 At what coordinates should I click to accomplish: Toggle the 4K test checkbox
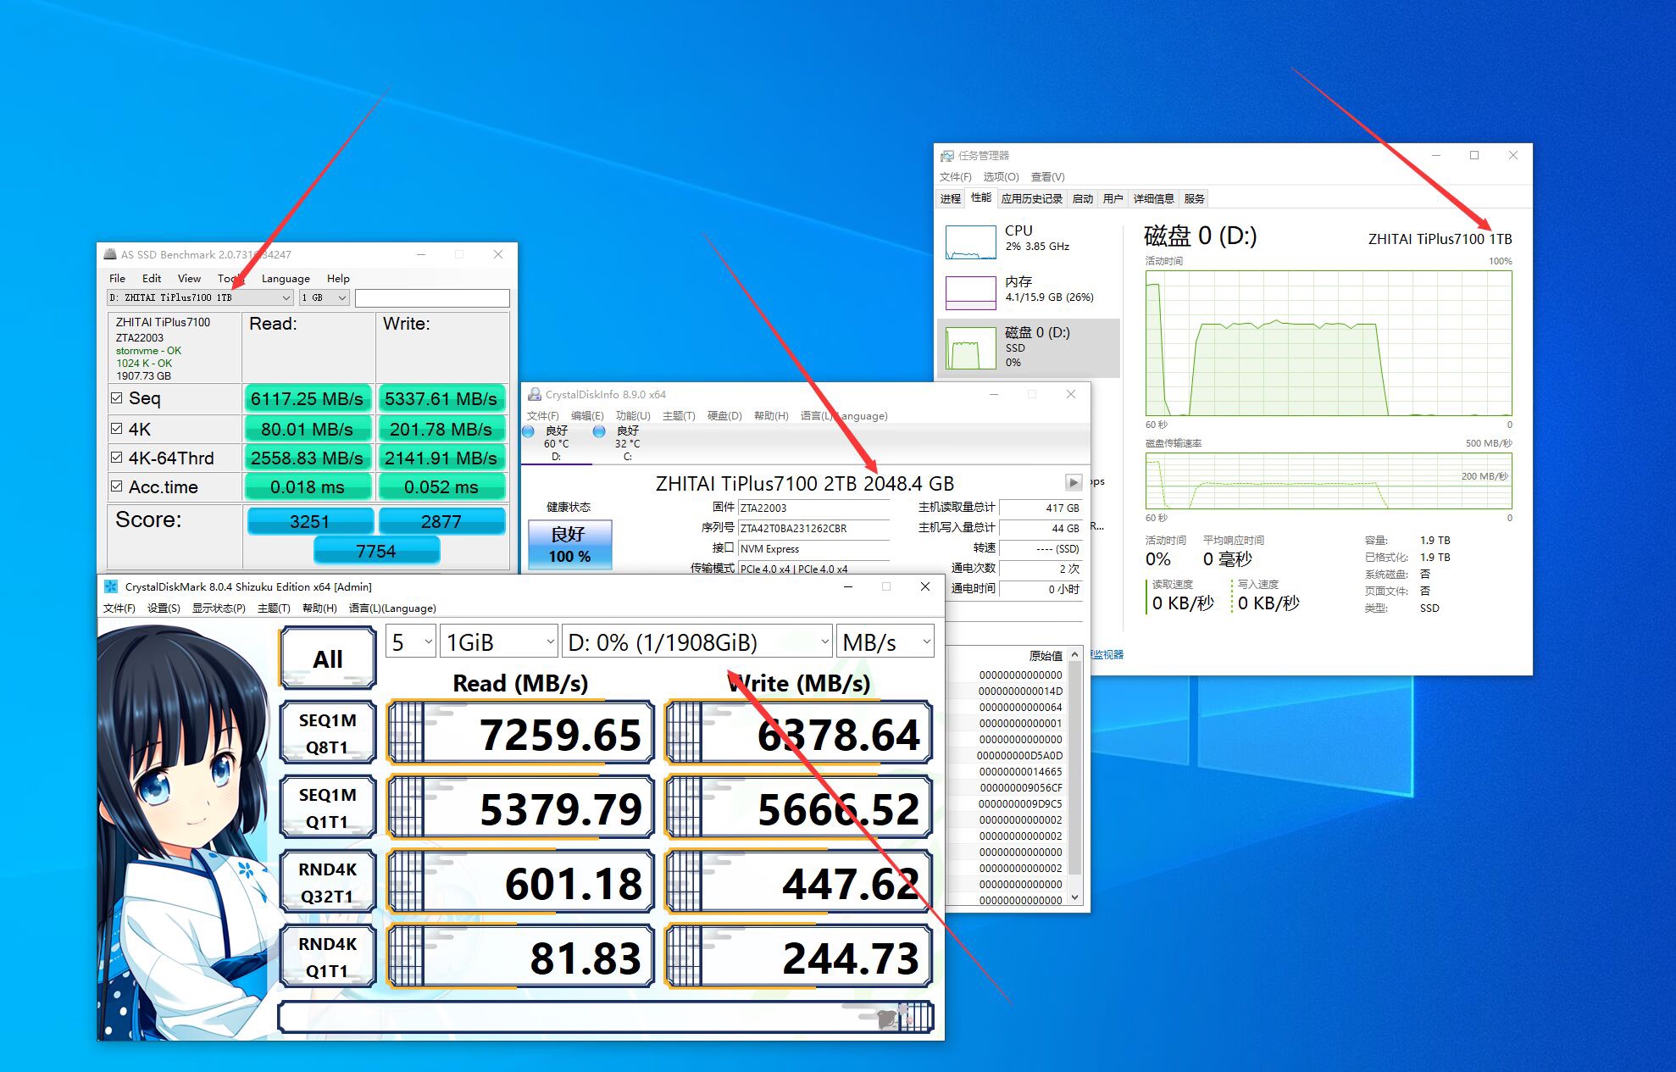click(x=117, y=429)
